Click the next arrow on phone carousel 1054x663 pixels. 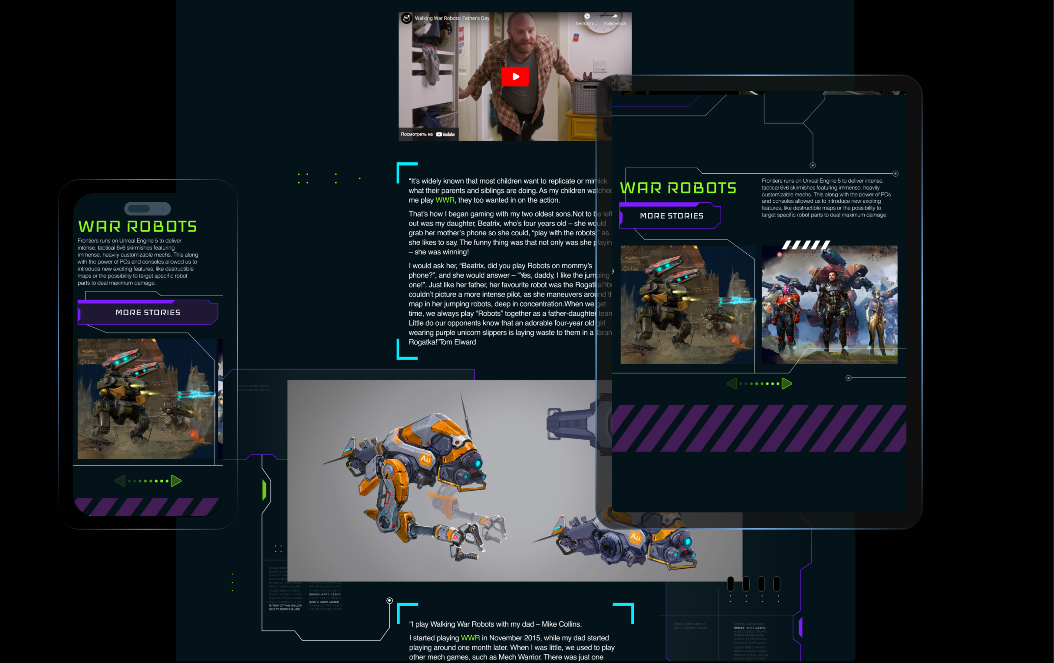point(176,481)
